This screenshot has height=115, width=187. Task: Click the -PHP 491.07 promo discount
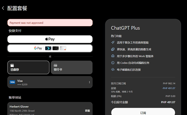pos(169,88)
